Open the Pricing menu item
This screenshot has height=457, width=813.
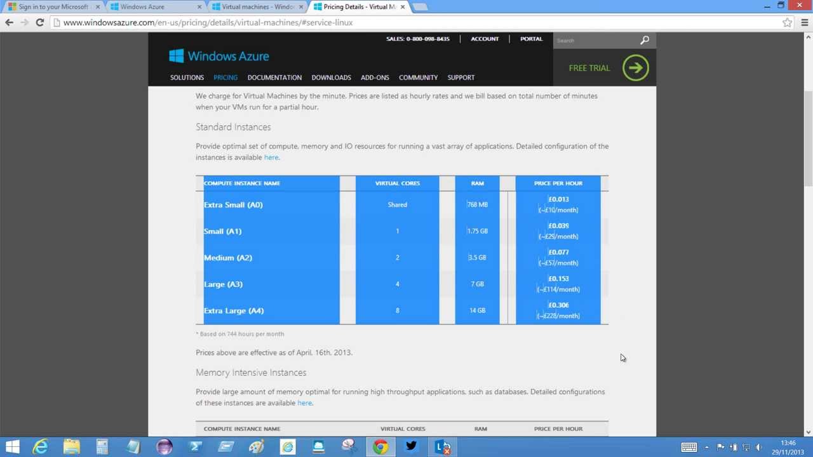point(225,77)
